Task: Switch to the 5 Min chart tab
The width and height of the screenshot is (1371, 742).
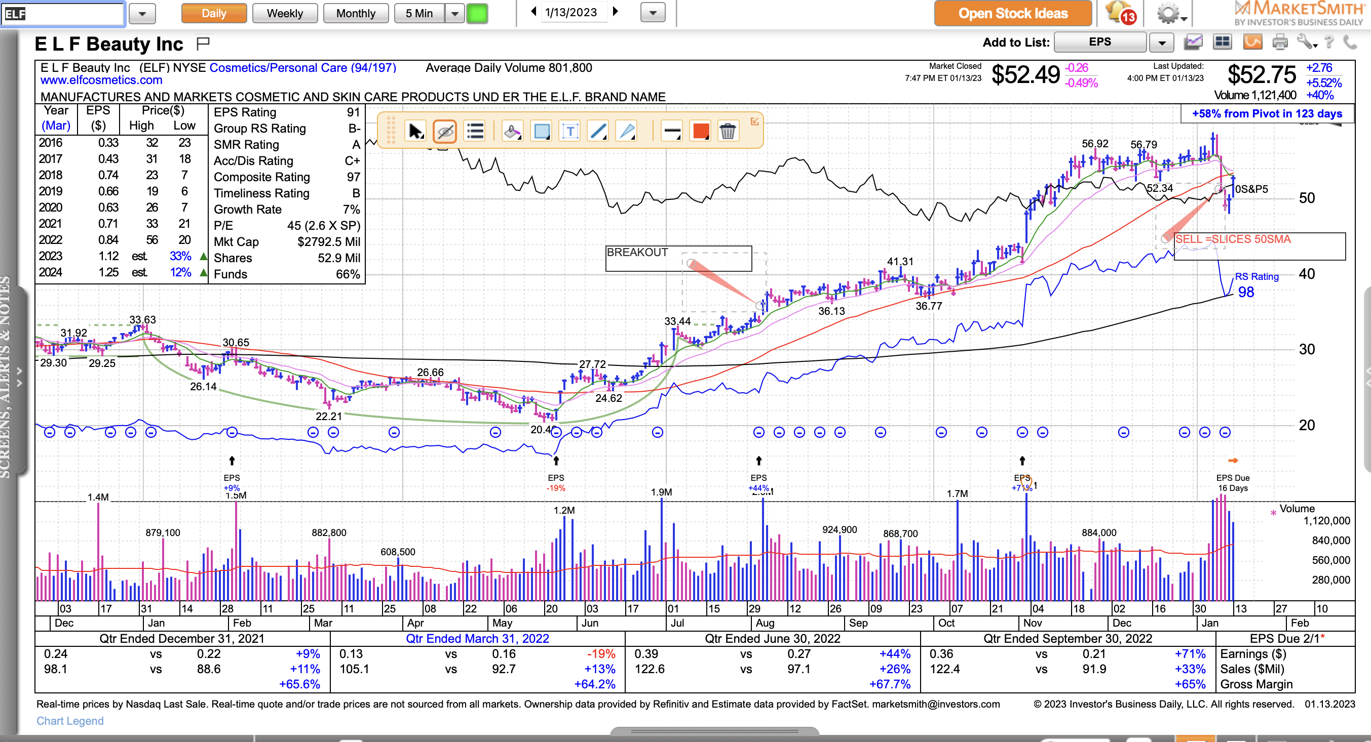Action: [420, 13]
